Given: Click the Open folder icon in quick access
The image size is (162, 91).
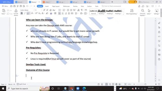Looking at the screenshot, I should click(11, 6).
